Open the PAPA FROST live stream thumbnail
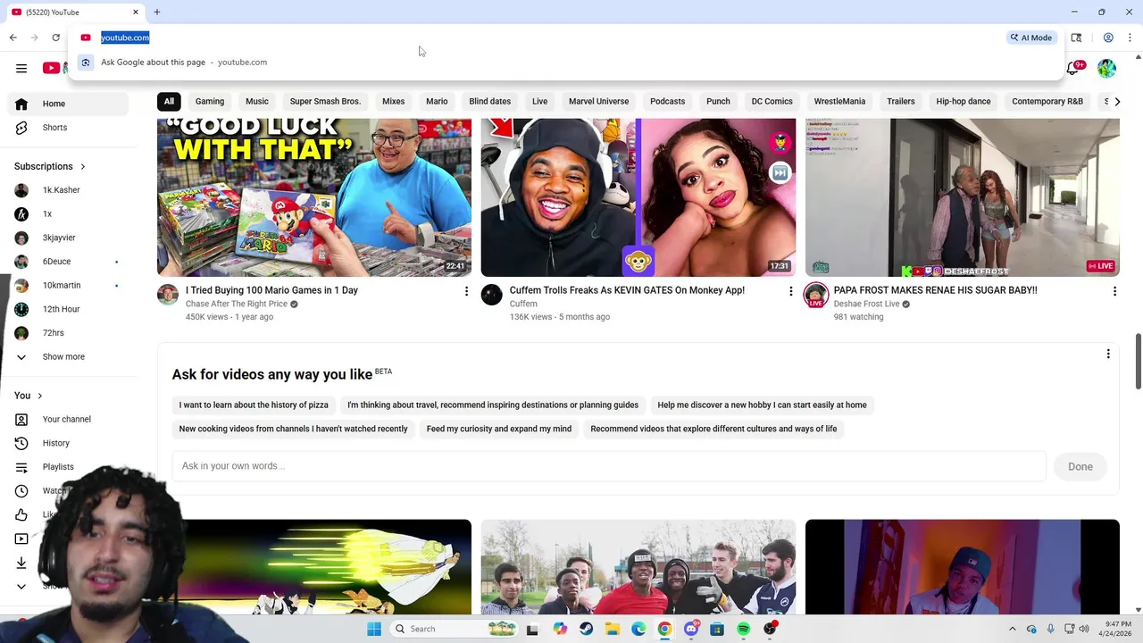Image resolution: width=1143 pixels, height=643 pixels. 963,197
